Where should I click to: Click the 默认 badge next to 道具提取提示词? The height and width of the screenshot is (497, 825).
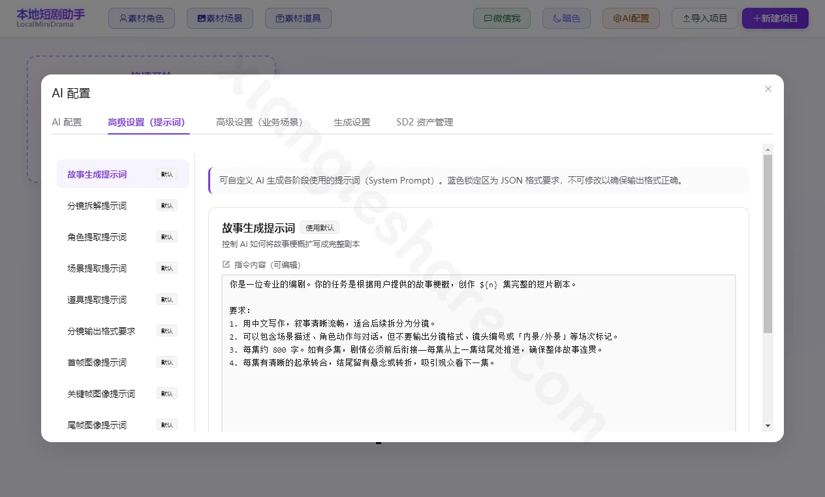[x=167, y=300]
